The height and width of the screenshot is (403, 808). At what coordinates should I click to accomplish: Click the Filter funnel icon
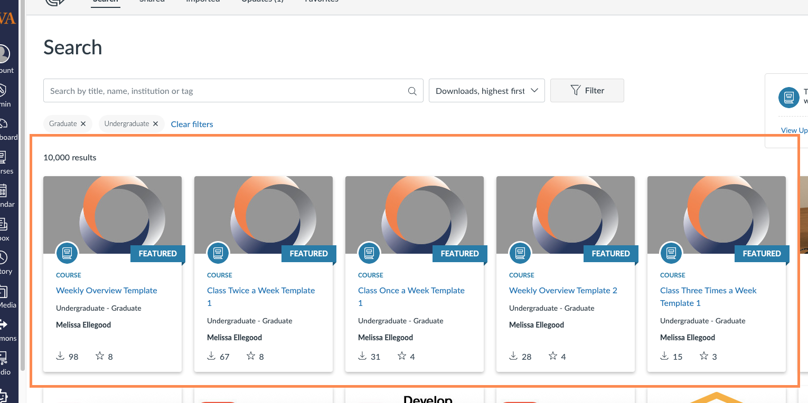[x=576, y=91]
